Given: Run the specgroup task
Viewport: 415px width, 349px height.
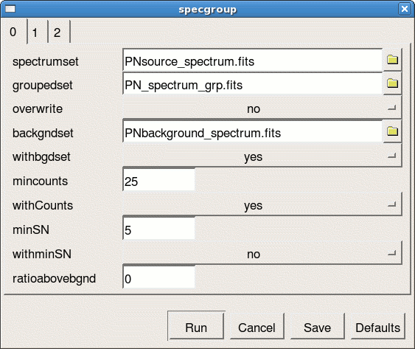Looking at the screenshot, I should (196, 326).
